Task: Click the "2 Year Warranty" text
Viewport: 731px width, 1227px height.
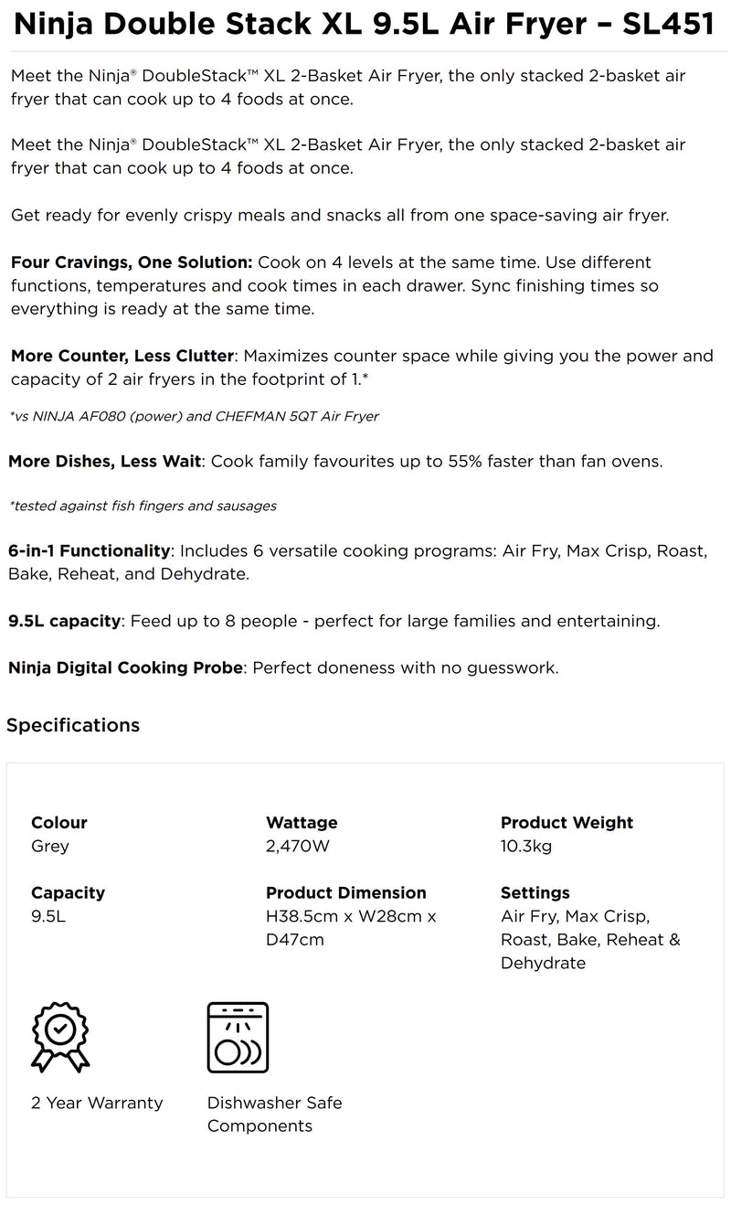Action: point(97,1103)
